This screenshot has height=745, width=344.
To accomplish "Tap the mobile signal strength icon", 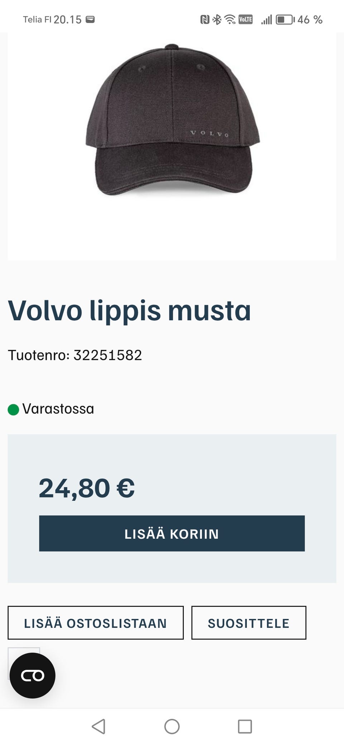I will 267,19.
